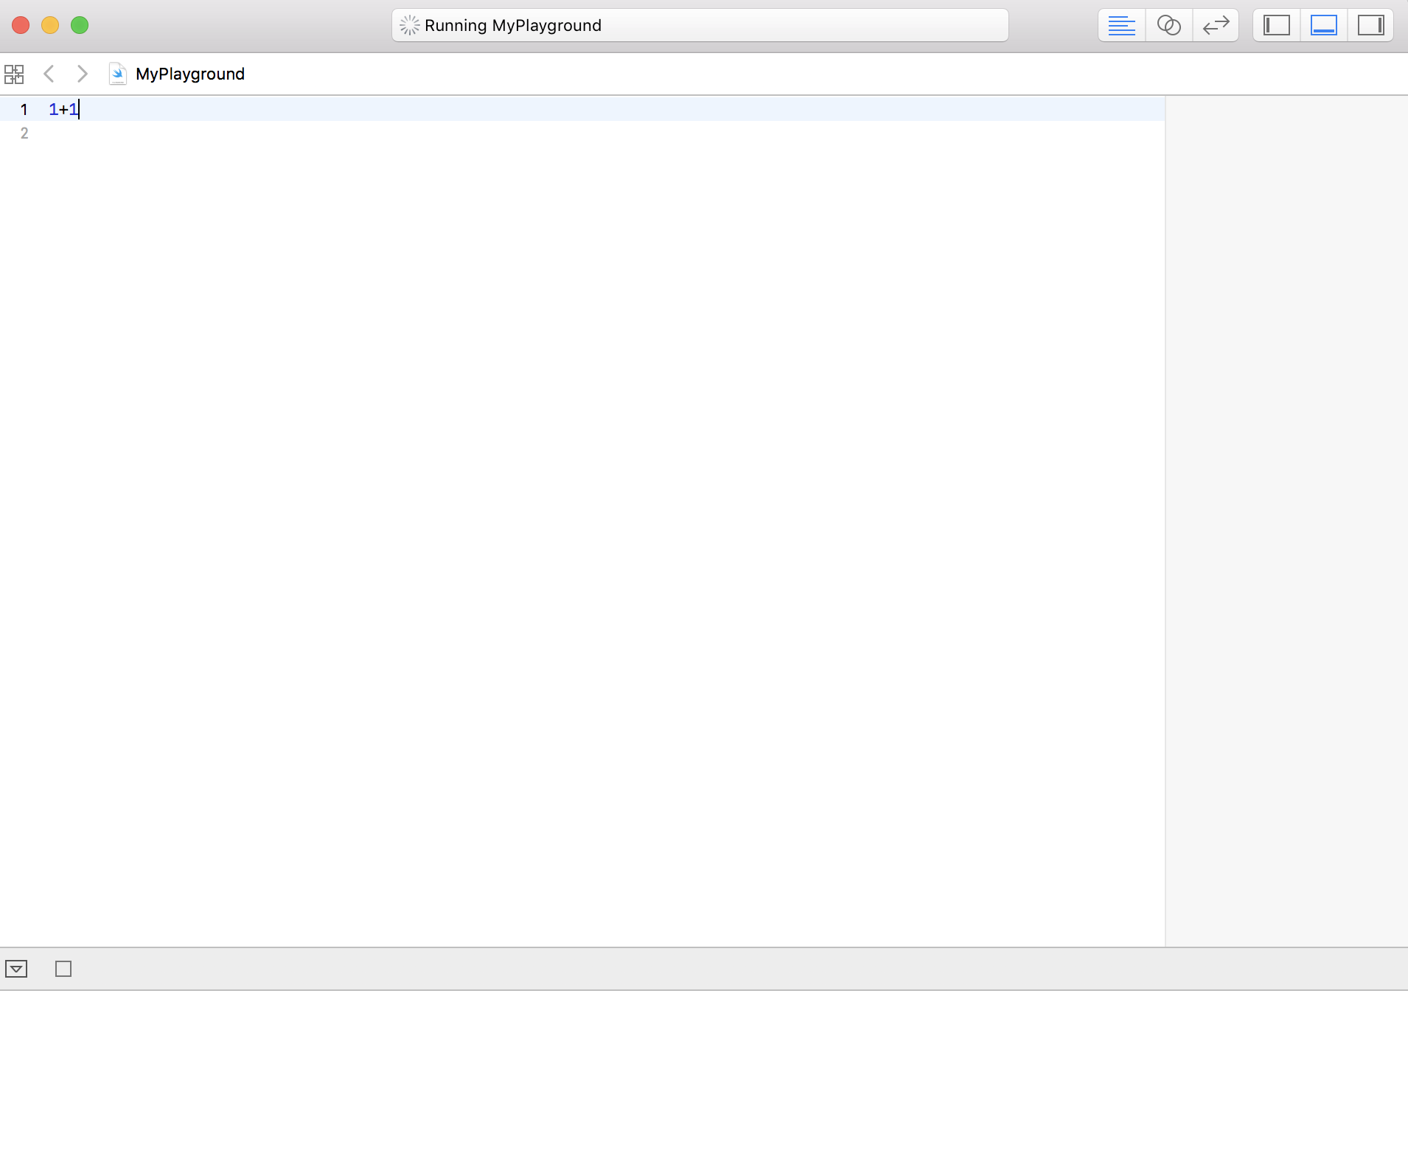Viewport: 1408px width, 1159px height.
Task: Show the Standard editor
Action: 1121,26
